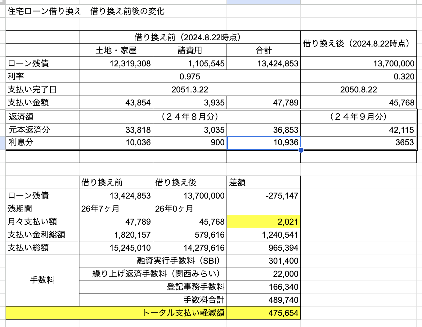Viewport: 422px width, 327px height.
Task: Select the トータル支払い軽減額 label cell
Action: coord(116,313)
